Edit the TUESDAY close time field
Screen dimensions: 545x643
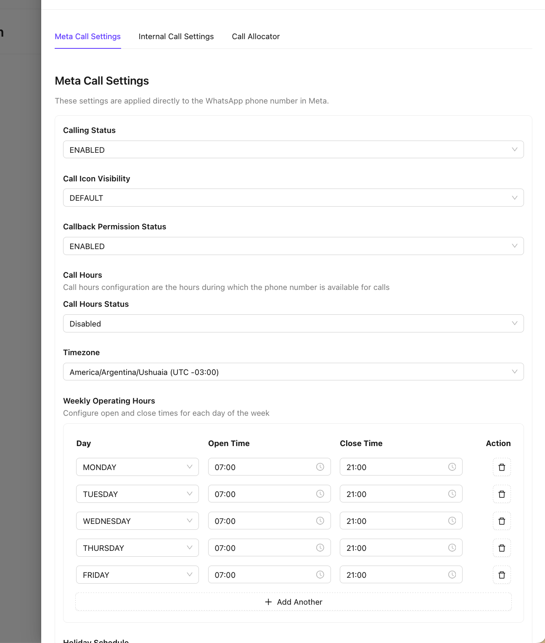[x=401, y=494]
